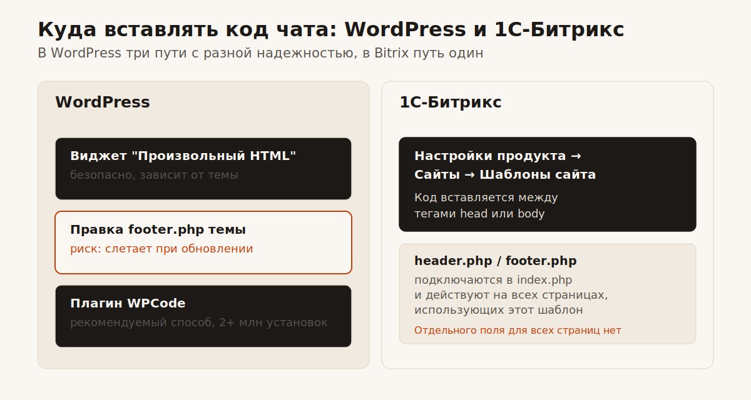Select the "1С-Битрикс" column heading
Image resolution: width=751 pixels, height=400 pixels.
(451, 102)
